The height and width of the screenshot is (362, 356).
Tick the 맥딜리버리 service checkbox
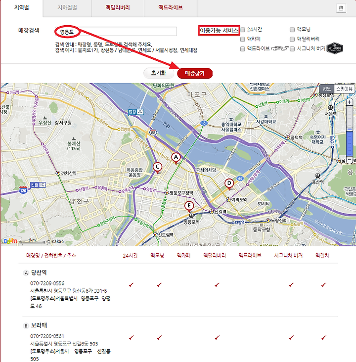292,39
